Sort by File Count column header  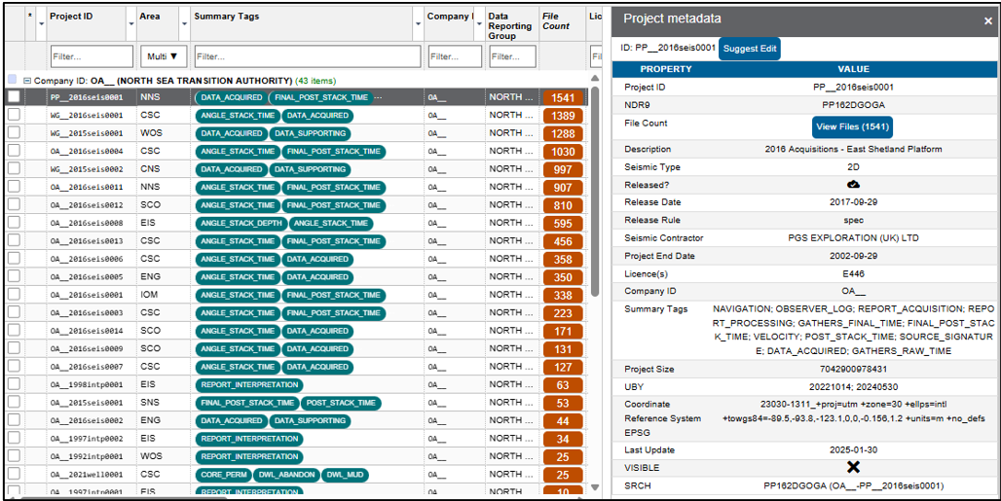tap(555, 21)
